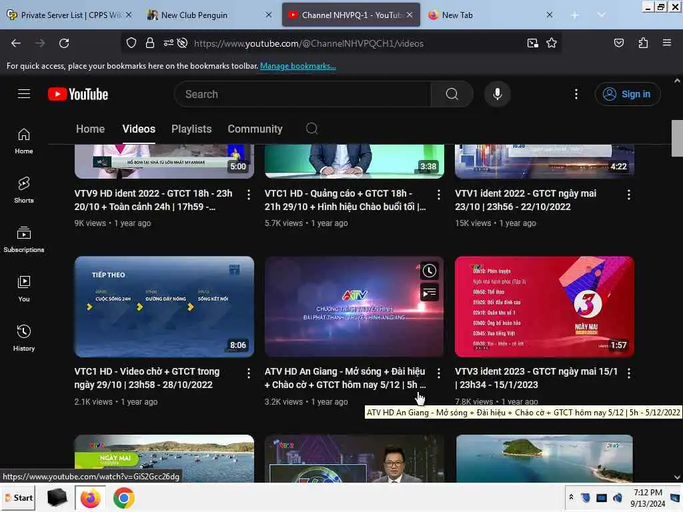Add ATV video to queue
Image resolution: width=683 pixels, height=512 pixels.
(x=429, y=292)
